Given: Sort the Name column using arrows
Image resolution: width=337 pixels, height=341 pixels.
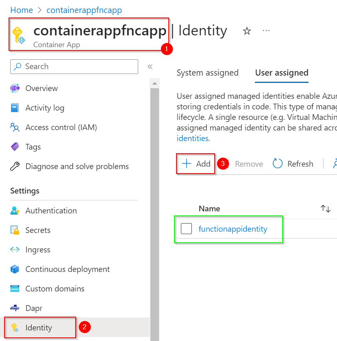Looking at the screenshot, I should pos(325,209).
